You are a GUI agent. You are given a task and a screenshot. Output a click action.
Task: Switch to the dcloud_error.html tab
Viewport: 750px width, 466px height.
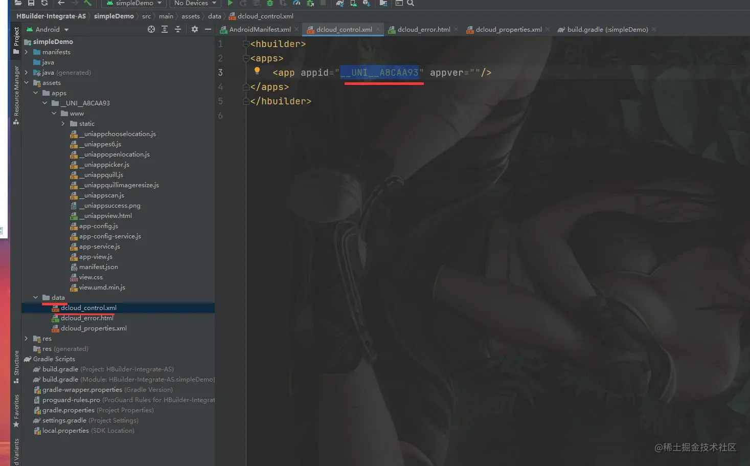423,30
